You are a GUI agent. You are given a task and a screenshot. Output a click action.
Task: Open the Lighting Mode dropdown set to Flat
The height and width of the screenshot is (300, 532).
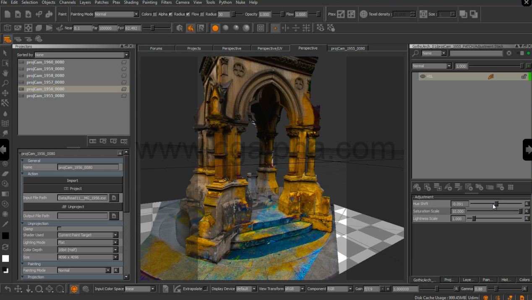point(88,242)
